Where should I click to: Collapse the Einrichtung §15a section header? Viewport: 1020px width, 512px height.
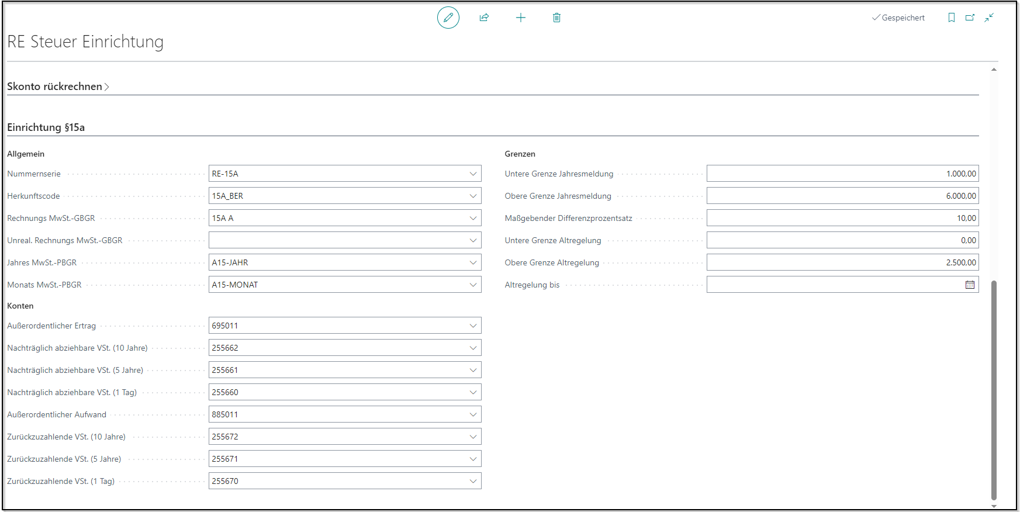(x=46, y=127)
